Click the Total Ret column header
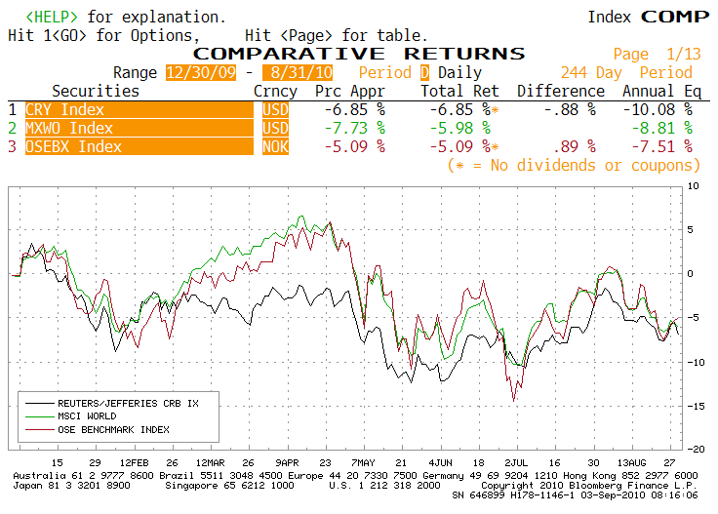718x514 pixels. 459,91
